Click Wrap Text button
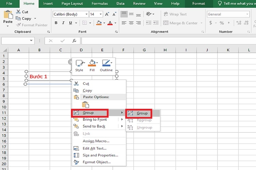This screenshot has width=256, height=170. (175, 14)
